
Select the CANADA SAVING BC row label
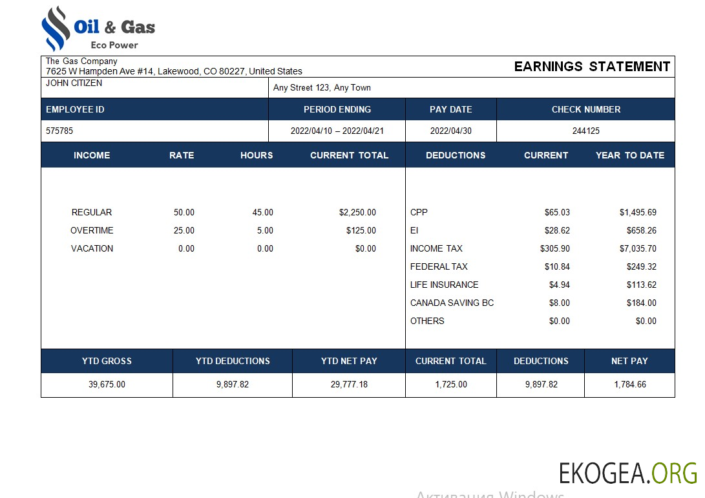click(x=452, y=303)
